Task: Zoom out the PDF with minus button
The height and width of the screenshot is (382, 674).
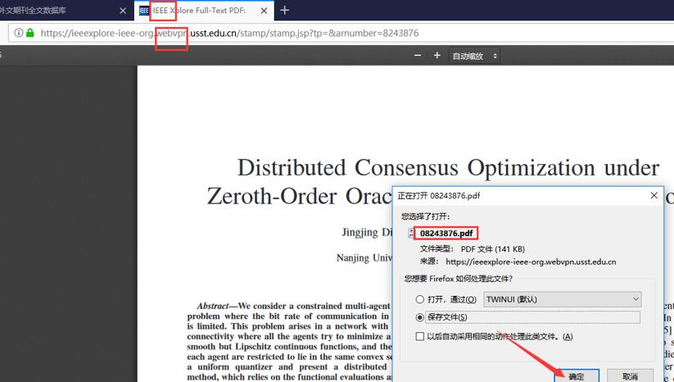Action: coord(418,56)
